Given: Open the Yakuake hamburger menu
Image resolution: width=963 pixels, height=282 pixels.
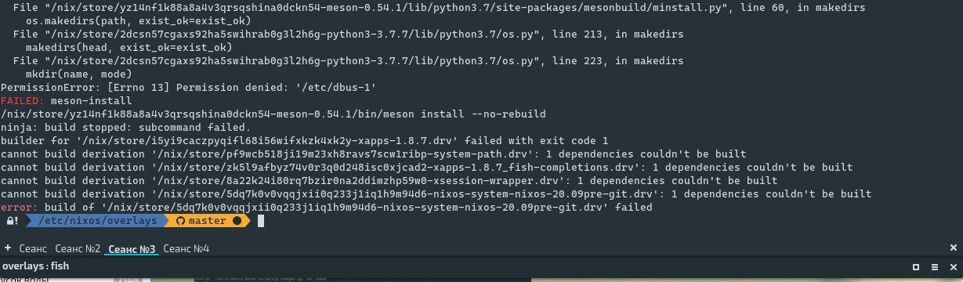Looking at the screenshot, I should click(x=936, y=266).
